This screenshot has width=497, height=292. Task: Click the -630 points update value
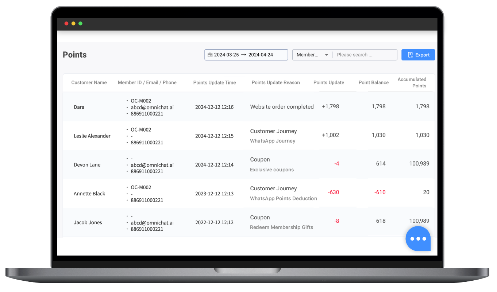point(334,192)
